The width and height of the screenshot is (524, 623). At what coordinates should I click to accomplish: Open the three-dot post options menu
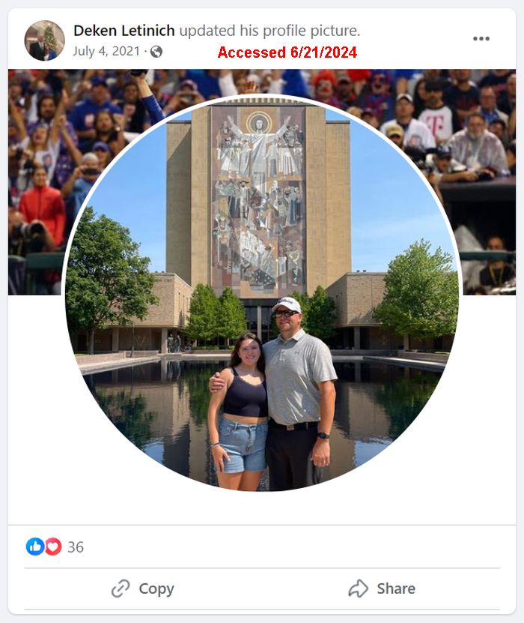click(x=481, y=38)
